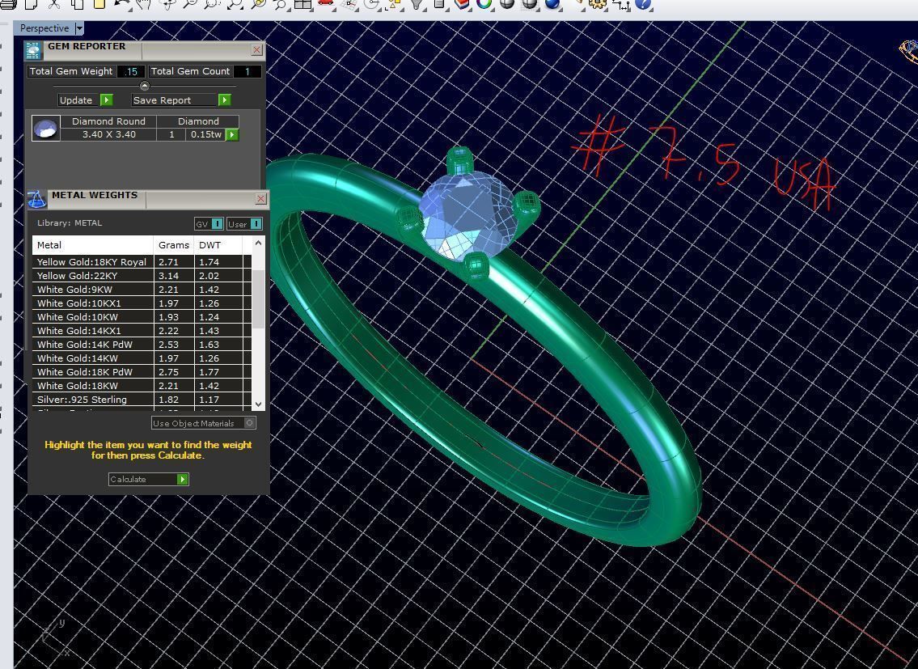Click the green arrow beside Save Report
The width and height of the screenshot is (918, 669).
[224, 100]
